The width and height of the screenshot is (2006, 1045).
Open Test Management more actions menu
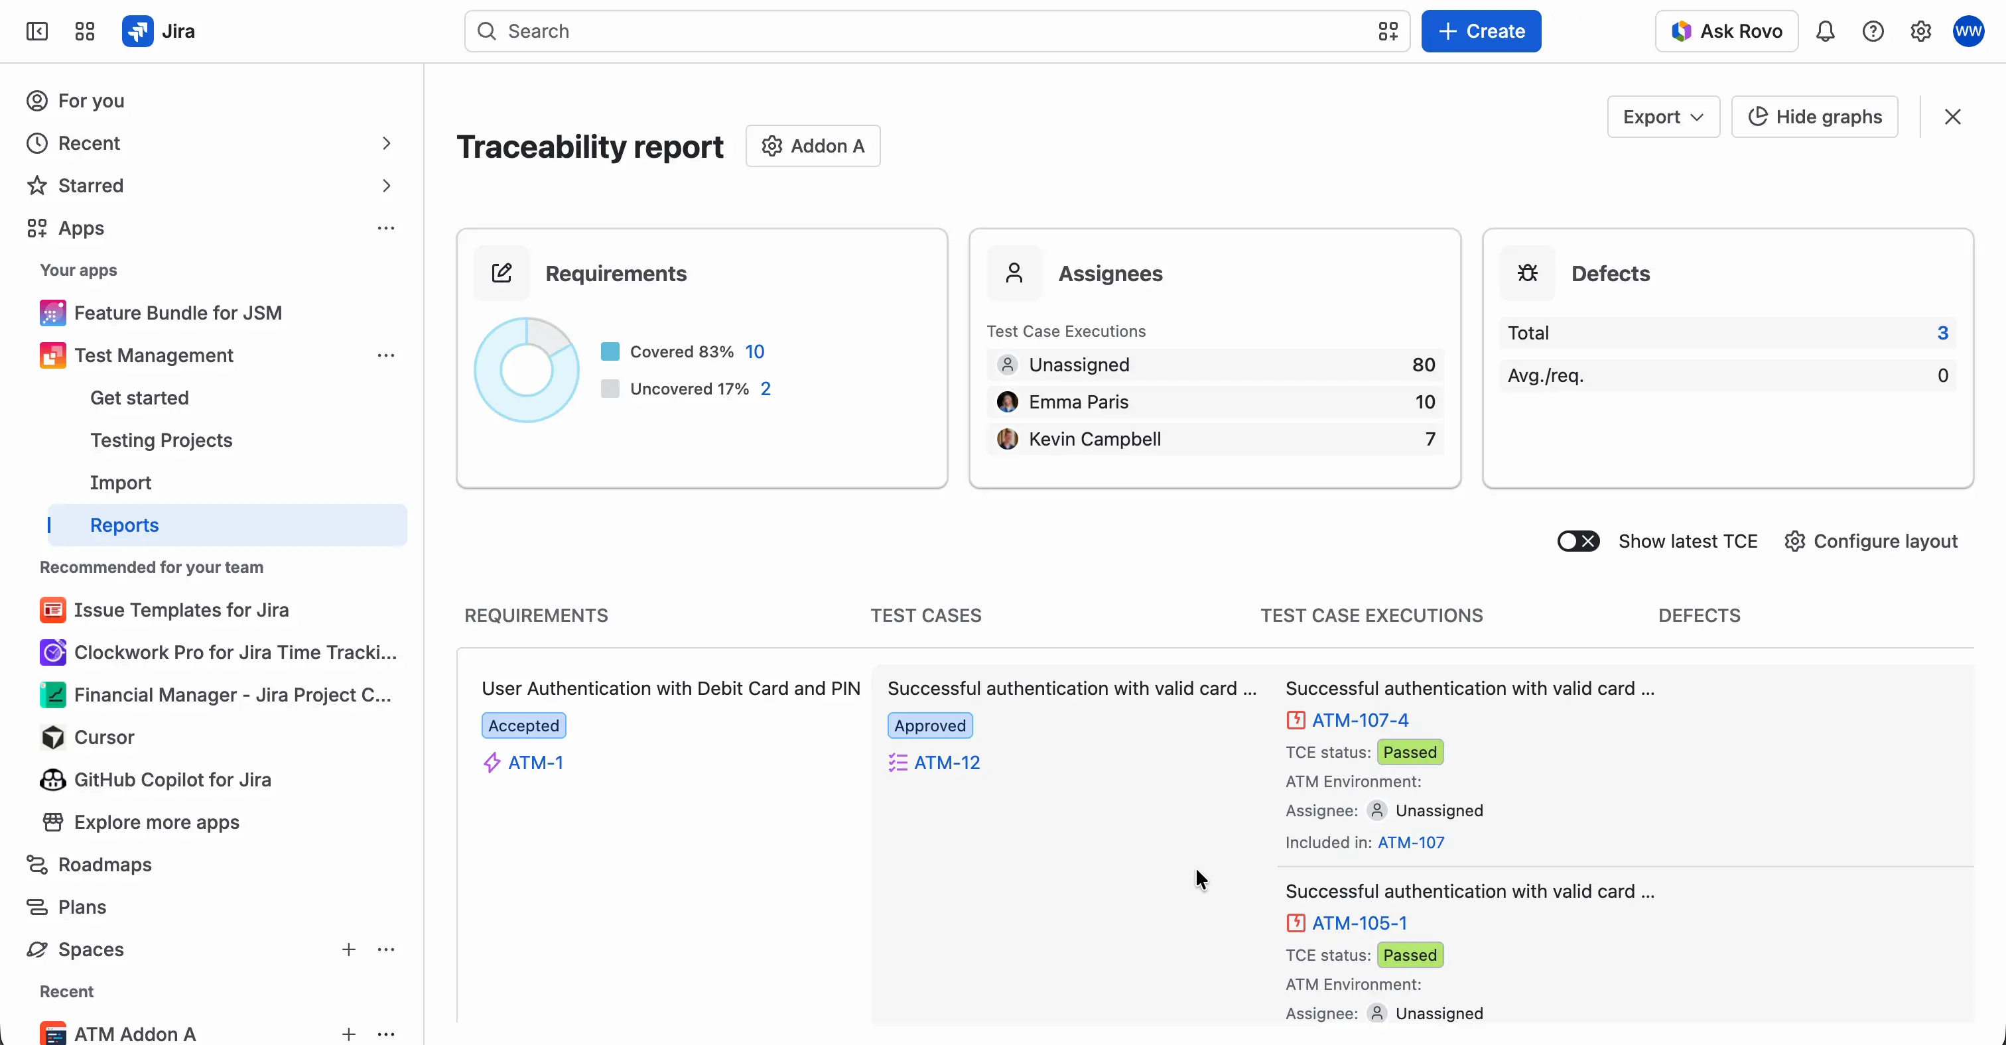pos(385,355)
